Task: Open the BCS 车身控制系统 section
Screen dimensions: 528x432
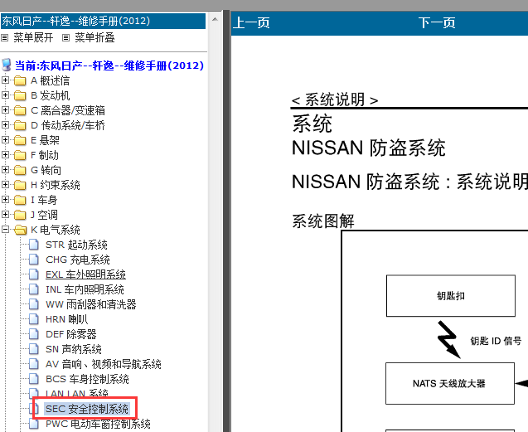Action: [87, 379]
